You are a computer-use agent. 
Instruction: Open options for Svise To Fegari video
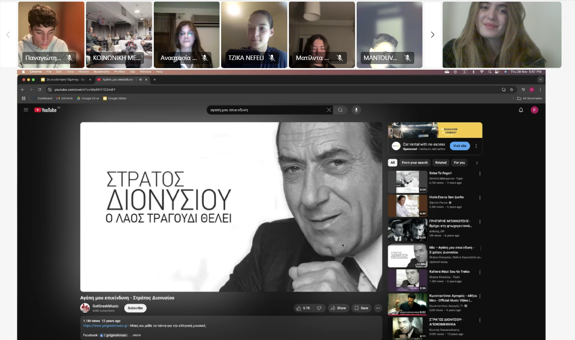click(x=480, y=173)
